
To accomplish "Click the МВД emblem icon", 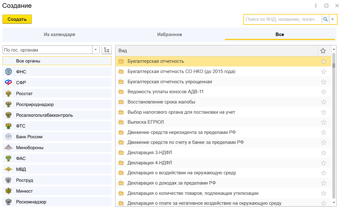I will pyautogui.click(x=8, y=169).
